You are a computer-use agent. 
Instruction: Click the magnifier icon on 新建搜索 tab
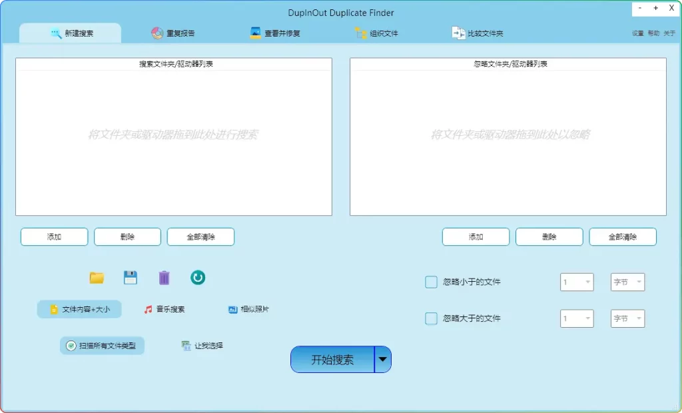point(56,33)
